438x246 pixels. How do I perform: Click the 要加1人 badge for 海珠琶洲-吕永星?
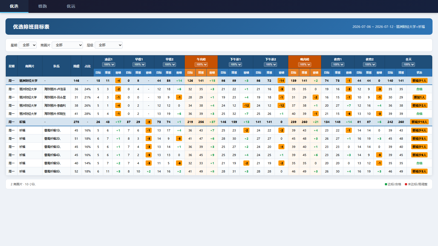coord(419,97)
